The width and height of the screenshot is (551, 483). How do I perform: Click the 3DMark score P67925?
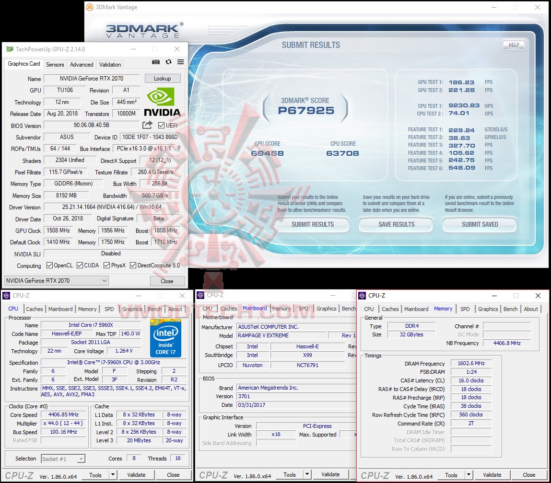click(x=306, y=111)
